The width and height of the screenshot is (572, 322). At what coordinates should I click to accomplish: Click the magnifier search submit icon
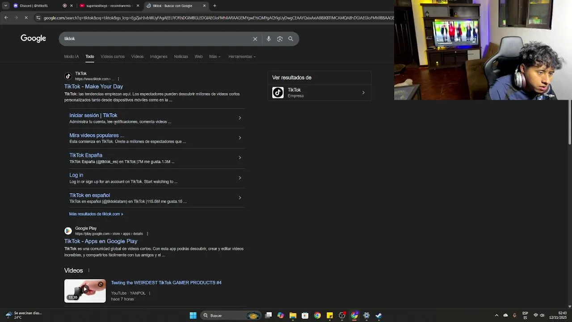pyautogui.click(x=290, y=39)
